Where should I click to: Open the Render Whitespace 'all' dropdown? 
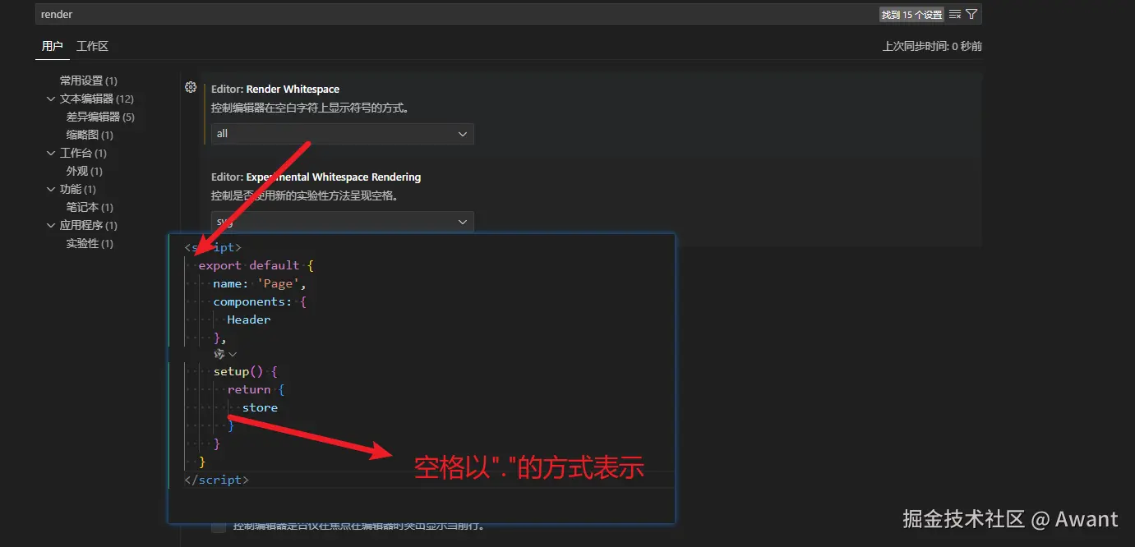point(342,134)
